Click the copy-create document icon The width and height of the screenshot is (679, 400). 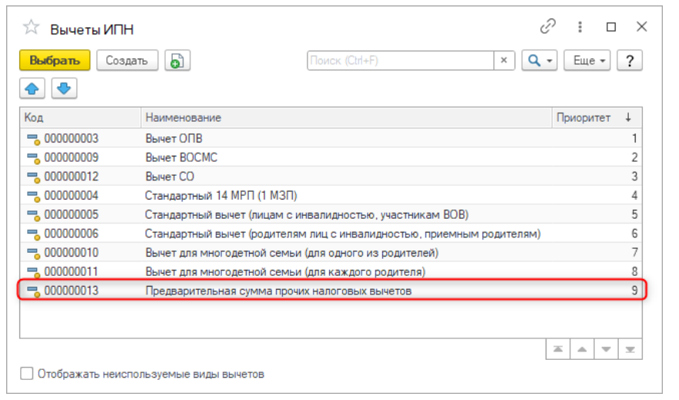[178, 61]
